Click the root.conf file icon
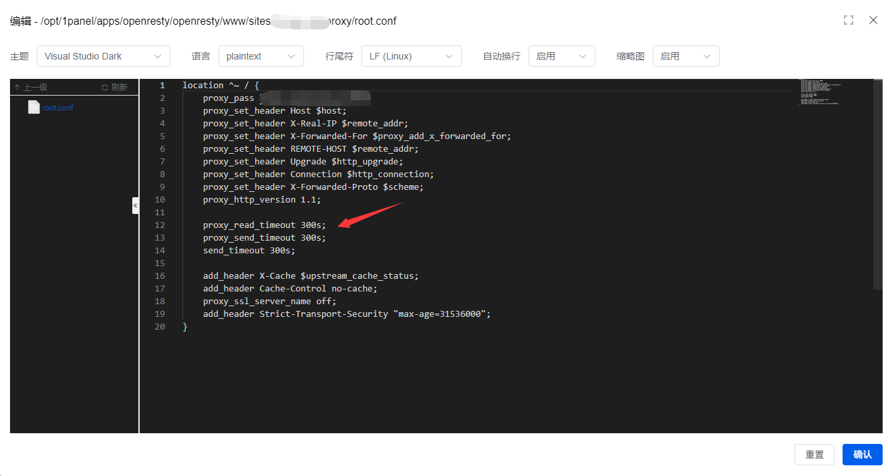Screen dimensions: 888x476 coord(33,107)
